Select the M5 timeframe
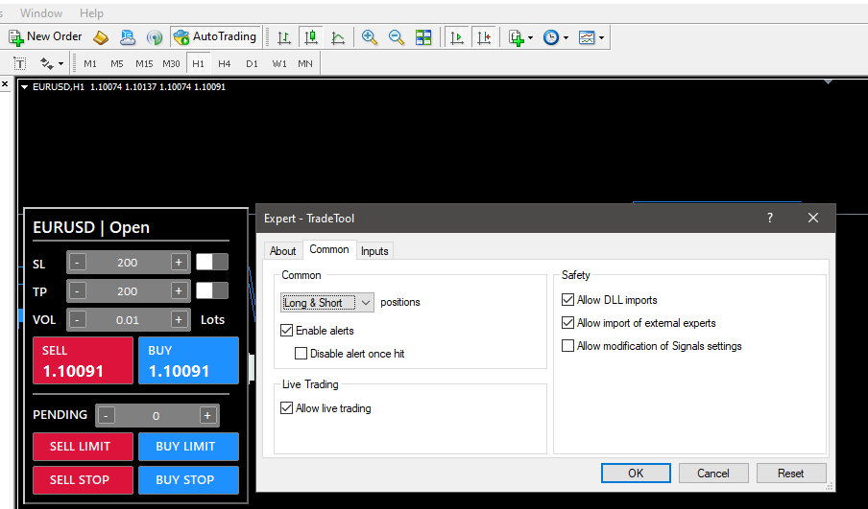Image resolution: width=868 pixels, height=509 pixels. tap(117, 63)
